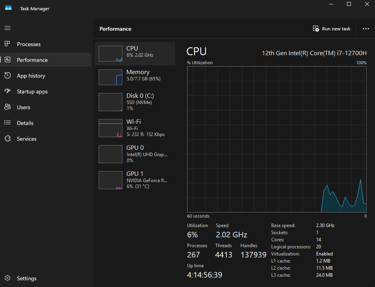Click the up time value 4:14:56:39

205,275
